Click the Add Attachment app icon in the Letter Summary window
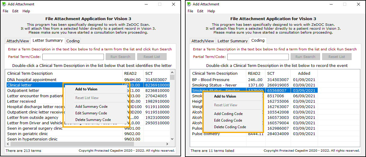 coord(4,4)
